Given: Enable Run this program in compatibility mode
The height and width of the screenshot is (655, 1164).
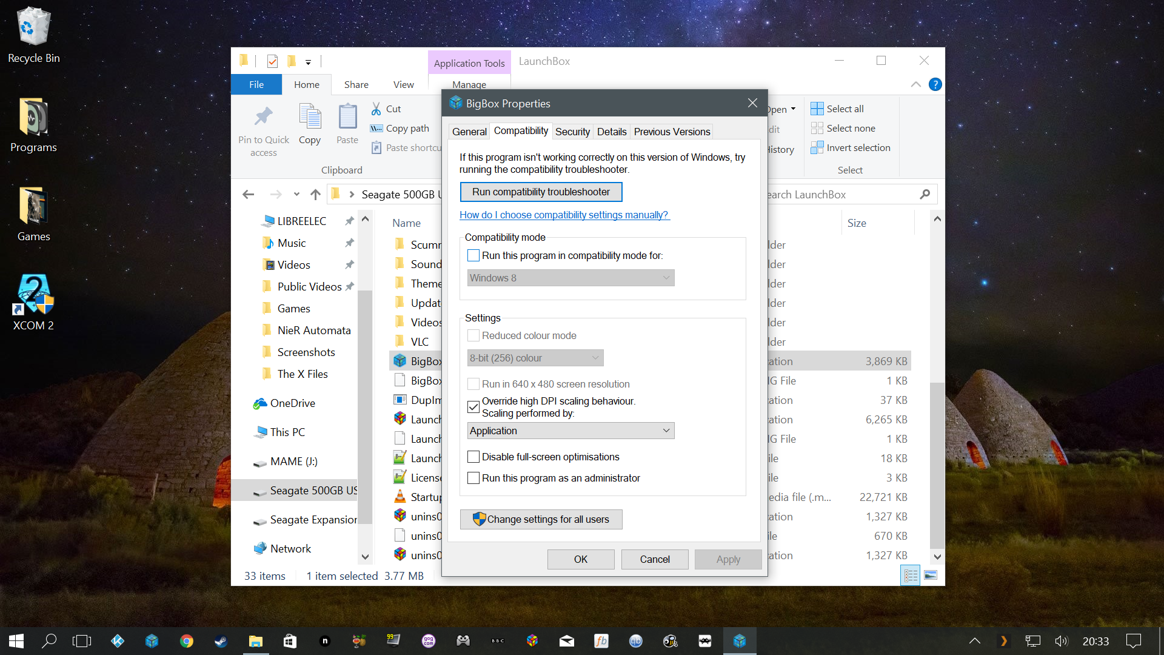Looking at the screenshot, I should (x=473, y=255).
